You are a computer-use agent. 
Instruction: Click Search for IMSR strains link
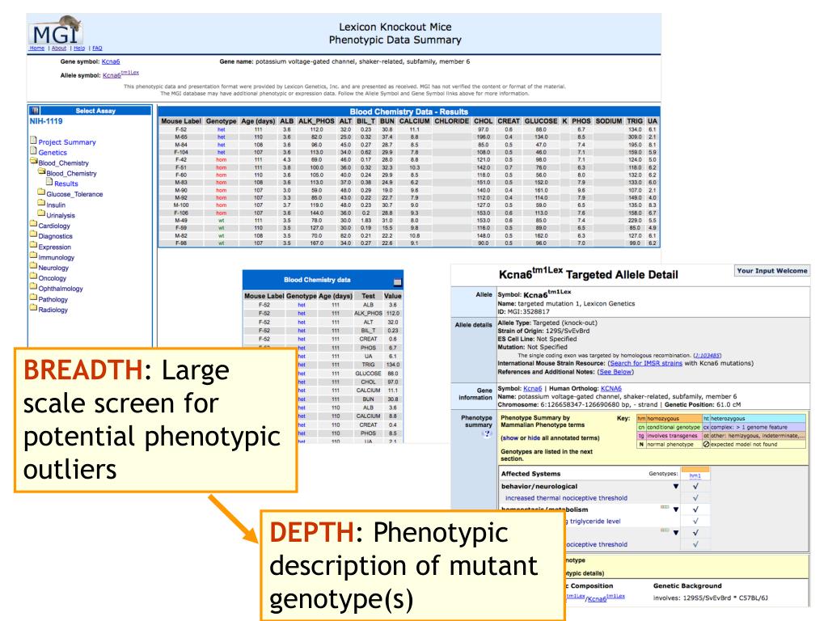646,363
